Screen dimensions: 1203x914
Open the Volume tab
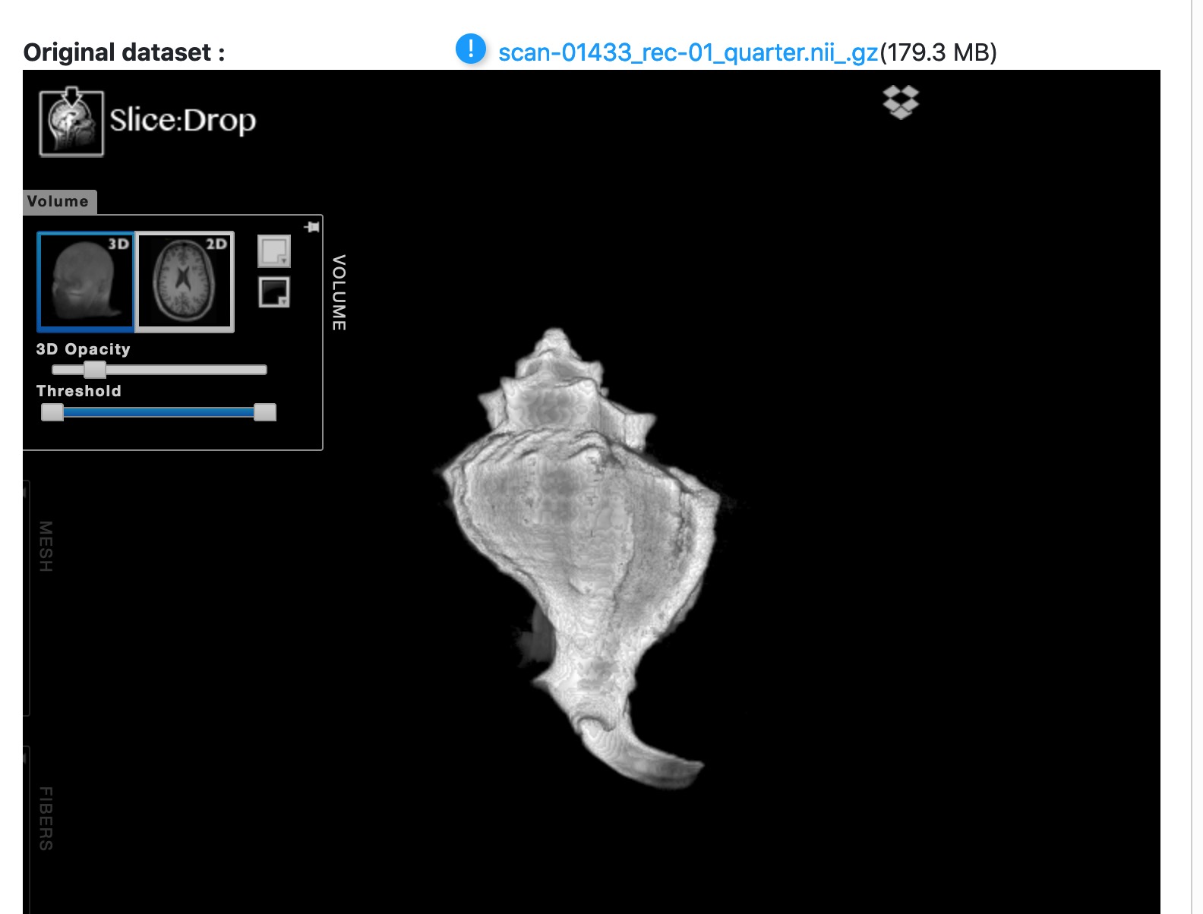click(x=58, y=201)
